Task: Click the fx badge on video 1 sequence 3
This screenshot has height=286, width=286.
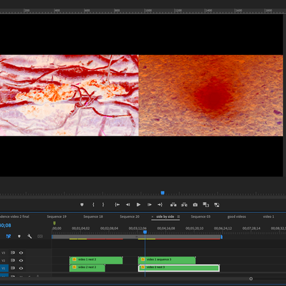Action: pos(143,259)
